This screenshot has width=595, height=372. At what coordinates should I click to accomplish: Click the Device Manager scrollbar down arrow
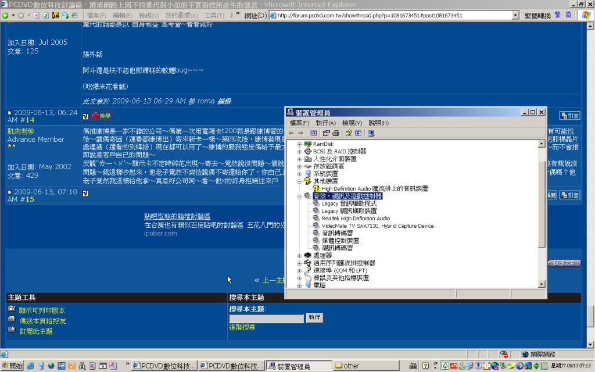coord(542,284)
